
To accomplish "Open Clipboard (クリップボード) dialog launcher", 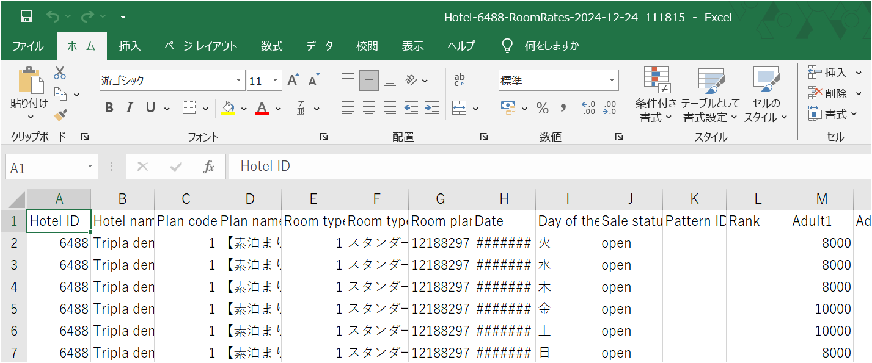I will (x=84, y=137).
